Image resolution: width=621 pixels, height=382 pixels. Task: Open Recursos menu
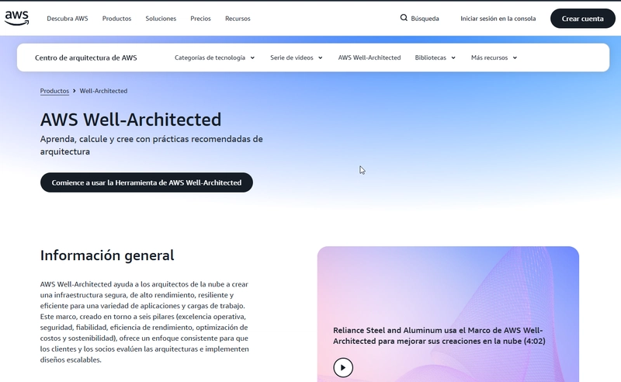click(x=238, y=19)
